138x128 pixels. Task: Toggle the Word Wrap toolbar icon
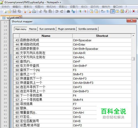pos(103,11)
